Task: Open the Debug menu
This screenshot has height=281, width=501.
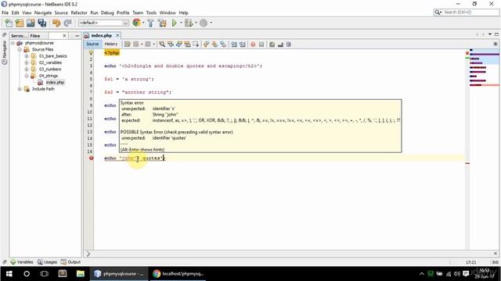Action: [x=107, y=12]
